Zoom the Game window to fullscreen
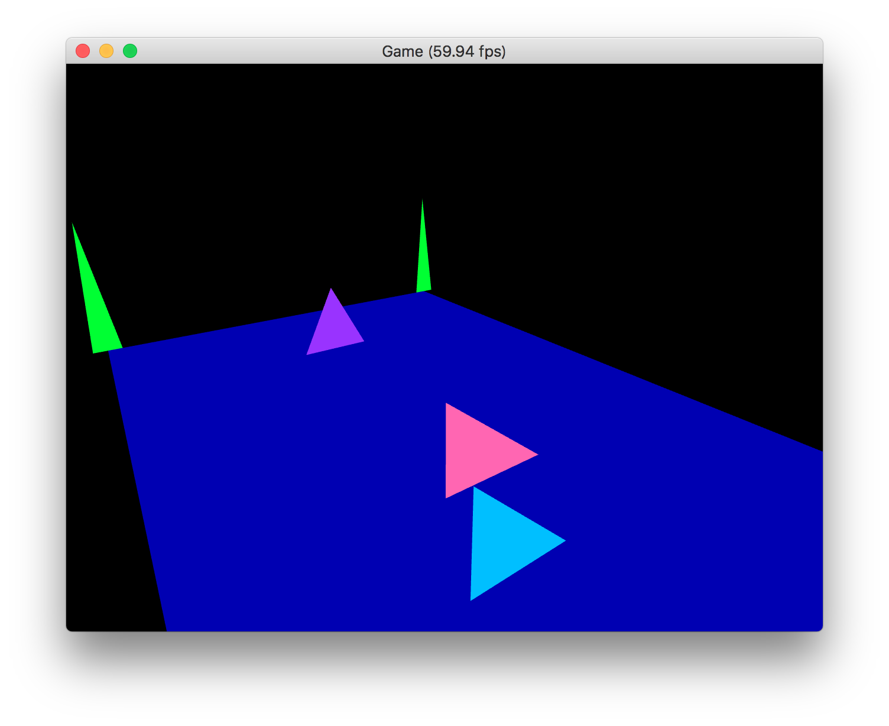Image resolution: width=889 pixels, height=726 pixels. tap(129, 51)
